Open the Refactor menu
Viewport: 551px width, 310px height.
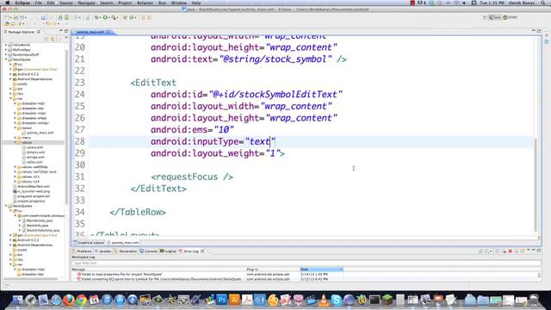(x=145, y=3)
